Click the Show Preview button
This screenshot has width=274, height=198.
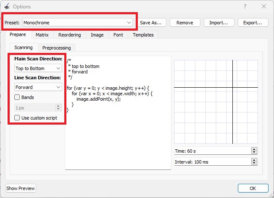pos(21,188)
